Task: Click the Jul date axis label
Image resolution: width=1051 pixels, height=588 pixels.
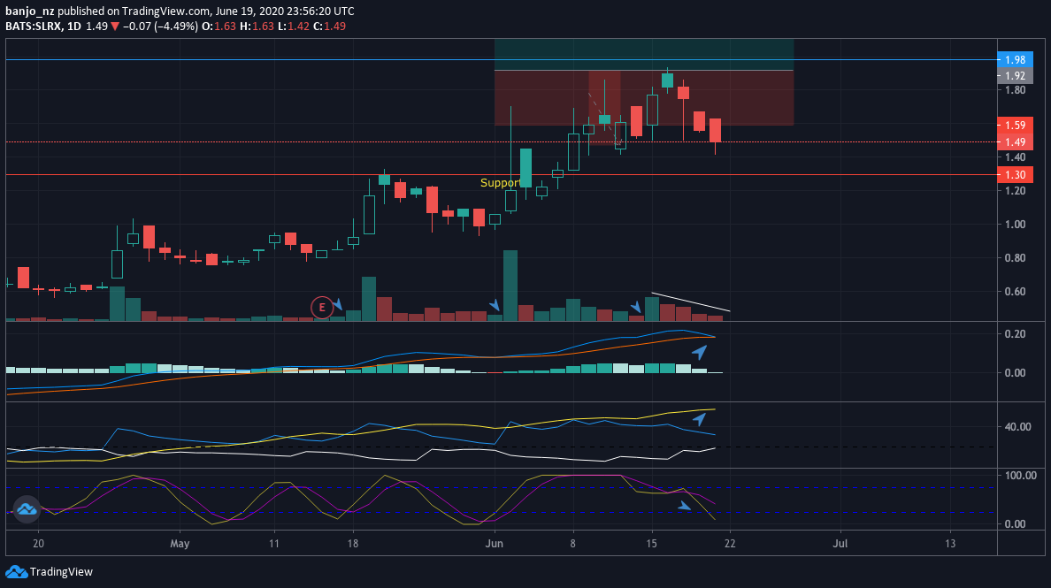Action: pos(840,544)
